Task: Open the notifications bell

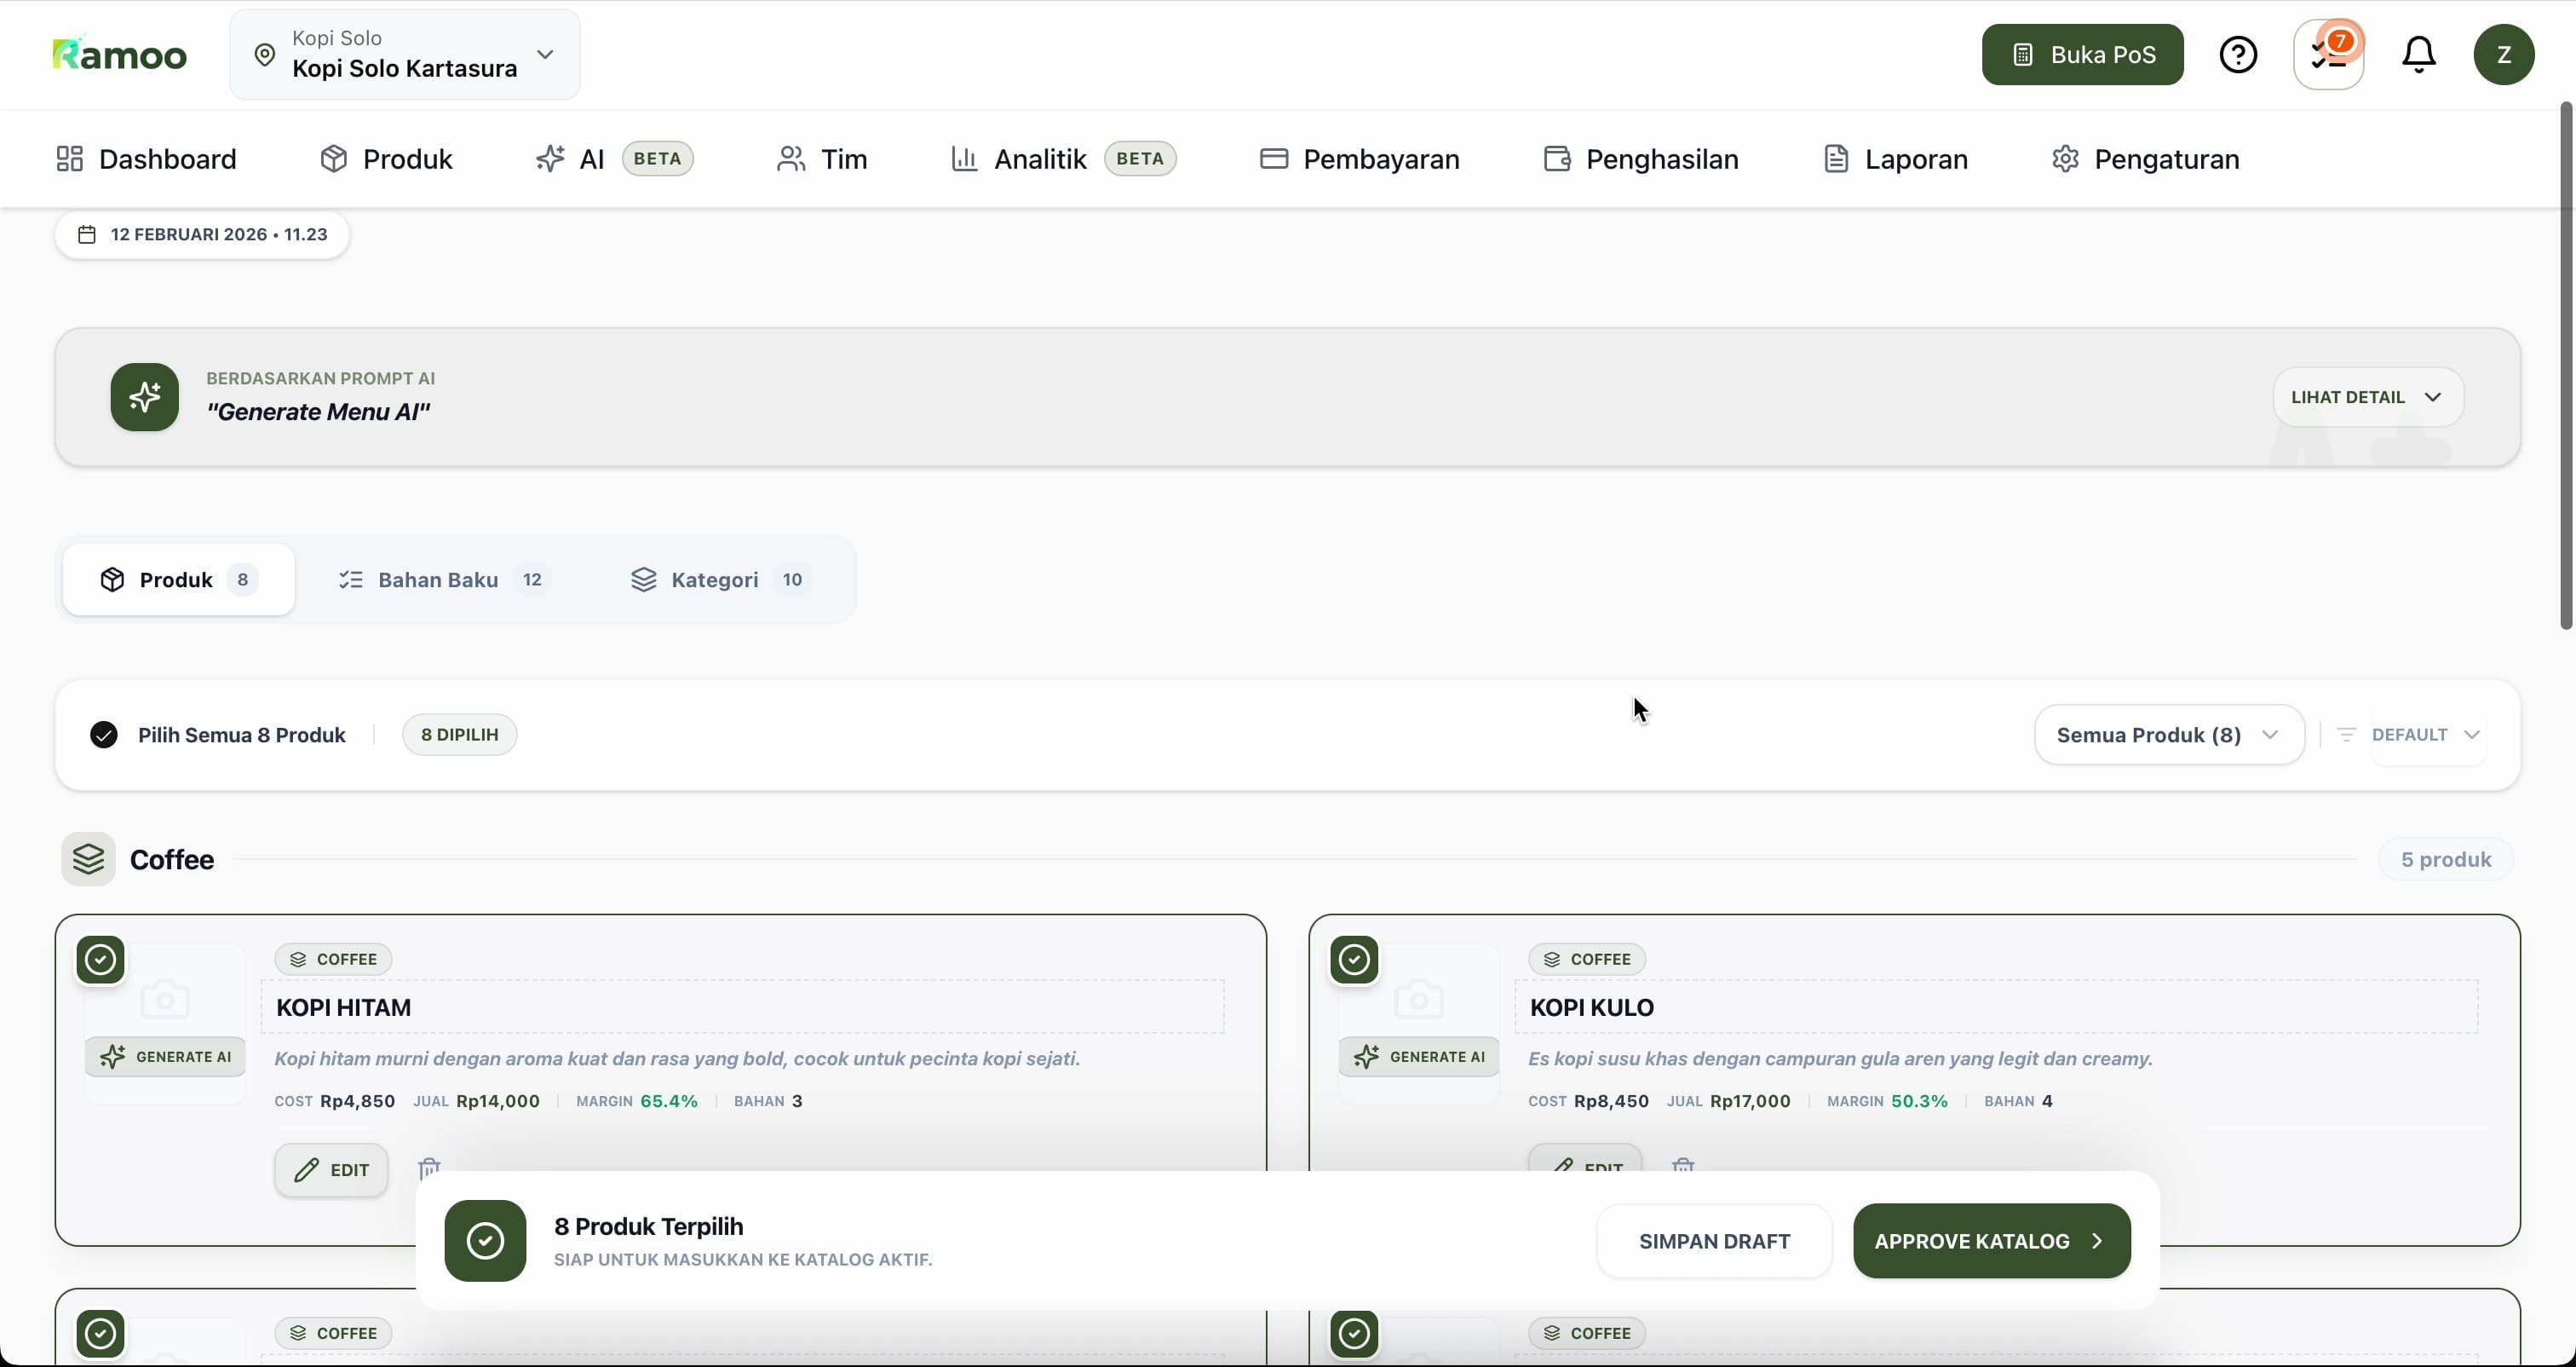Action: click(2418, 54)
